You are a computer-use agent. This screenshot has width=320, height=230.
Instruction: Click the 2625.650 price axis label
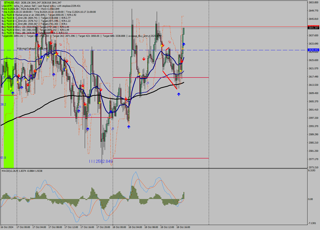[x=313, y=60]
